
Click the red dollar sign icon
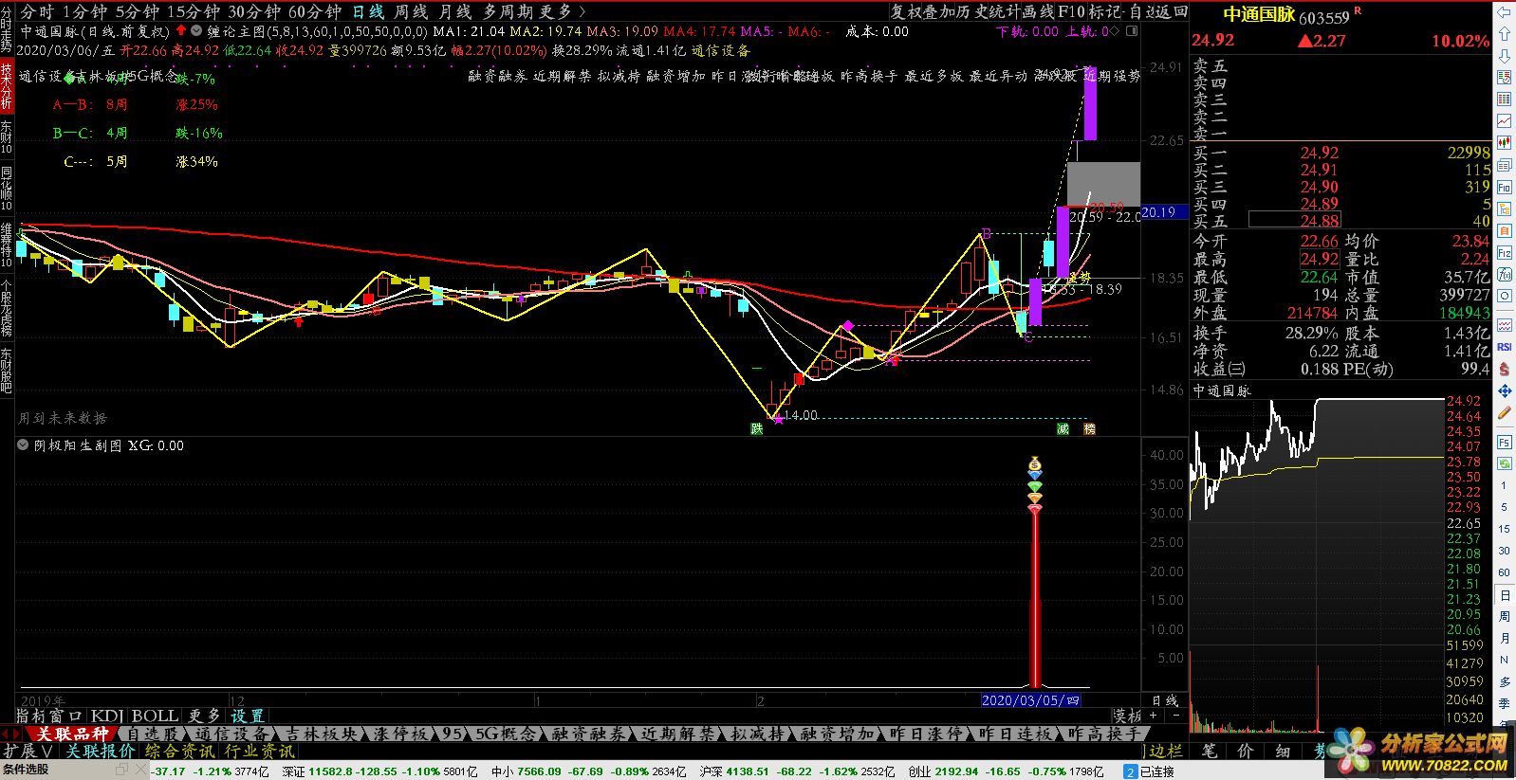(x=1504, y=369)
